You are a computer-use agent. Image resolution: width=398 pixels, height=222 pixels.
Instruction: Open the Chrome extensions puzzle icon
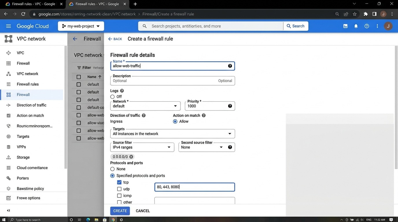[x=366, y=14]
